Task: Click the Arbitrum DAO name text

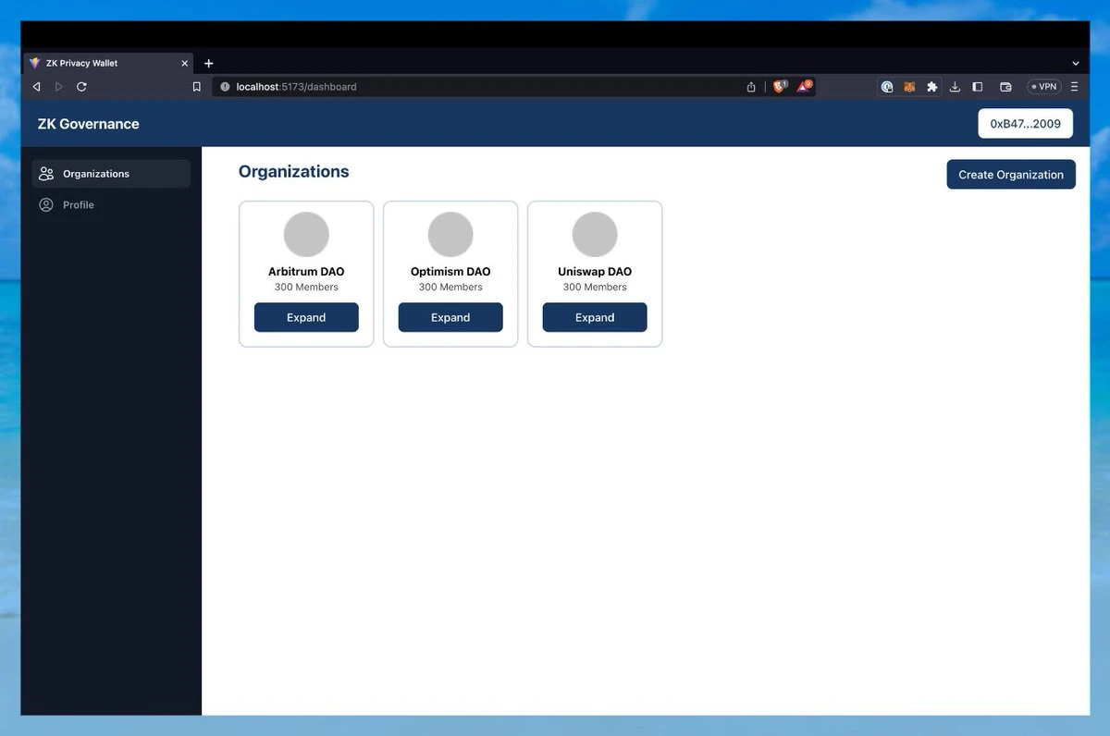Action: [x=306, y=272]
